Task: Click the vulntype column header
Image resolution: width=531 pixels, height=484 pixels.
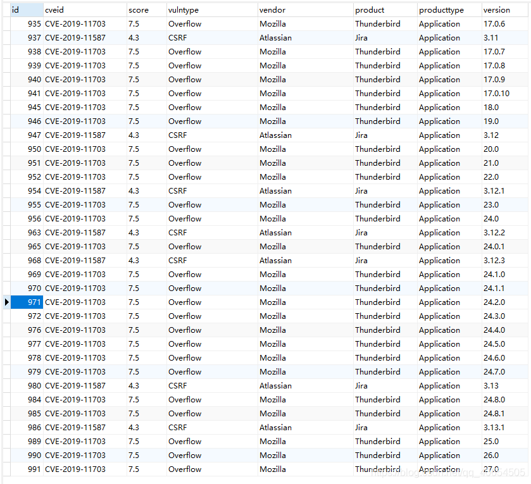Action: 212,10
